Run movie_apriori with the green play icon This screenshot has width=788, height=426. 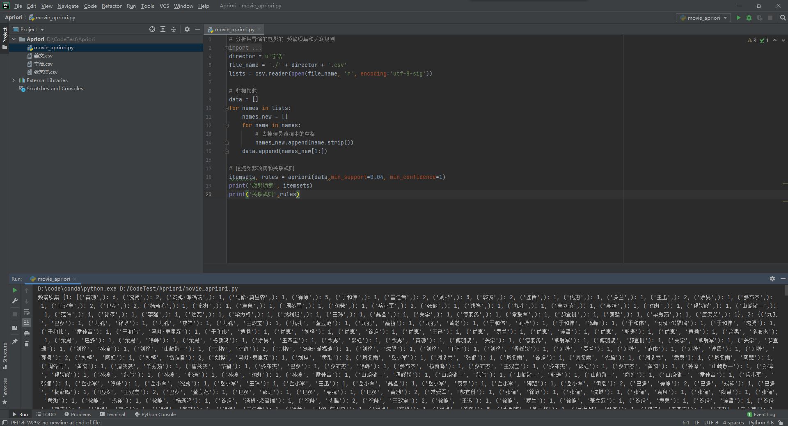point(738,18)
